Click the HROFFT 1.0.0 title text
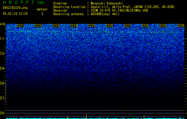Image resolution: width=187 pixels, height=119 pixels. pyautogui.click(x=23, y=2)
